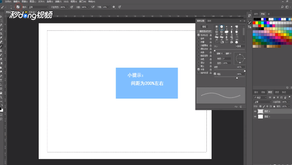Click the brush spacing slider handle
The image size is (292, 165).
coord(237,78)
